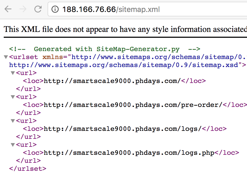Click the browser forward arrow
Viewport: 247px width, 175px height.
[23, 9]
